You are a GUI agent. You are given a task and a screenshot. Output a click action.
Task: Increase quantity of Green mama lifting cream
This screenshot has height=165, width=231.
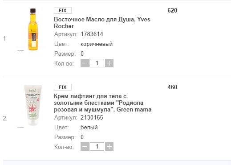tap(109, 146)
